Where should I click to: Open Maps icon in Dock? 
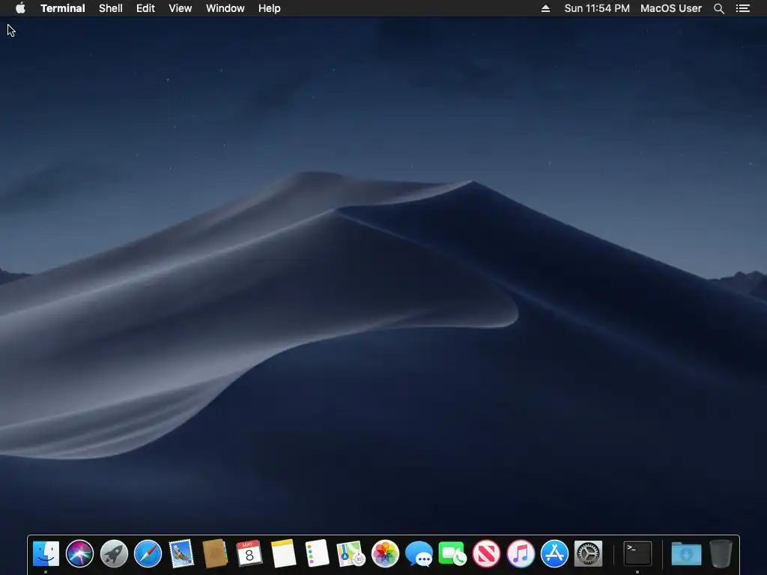[351, 553]
